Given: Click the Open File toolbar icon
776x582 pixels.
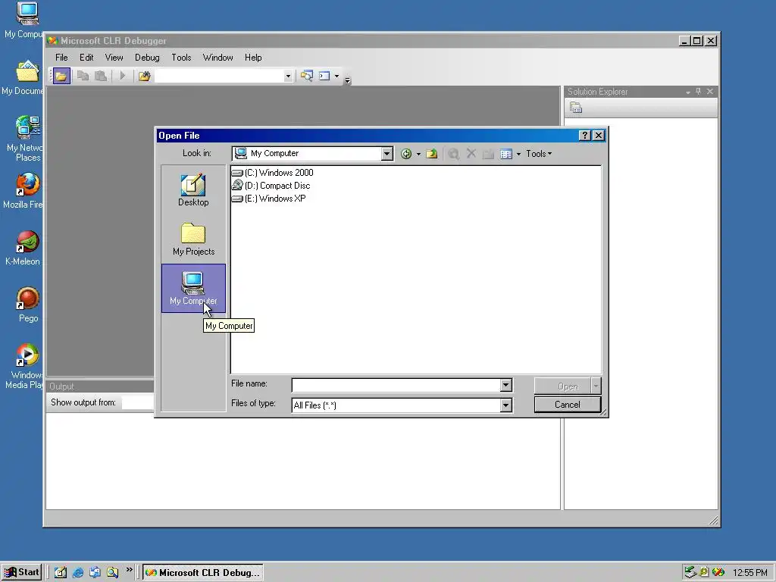Looking at the screenshot, I should click(61, 76).
